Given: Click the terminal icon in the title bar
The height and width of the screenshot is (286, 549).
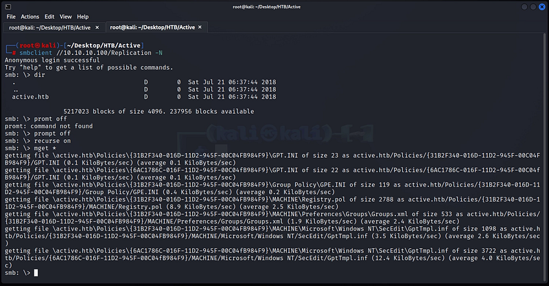Looking at the screenshot, I should [8, 7].
